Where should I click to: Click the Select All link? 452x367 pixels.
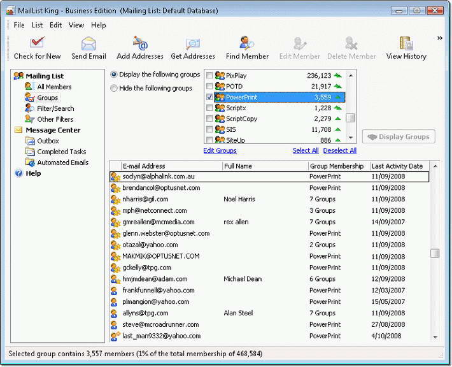[x=306, y=150]
